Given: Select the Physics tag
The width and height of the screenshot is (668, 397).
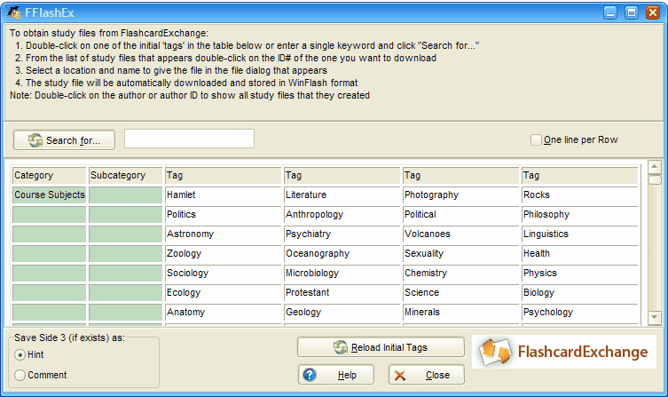Looking at the screenshot, I should 580,274.
